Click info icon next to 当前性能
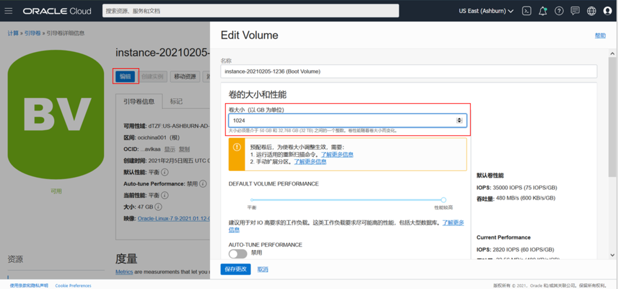Image resolution: width=618 pixels, height=289 pixels. coord(165,195)
